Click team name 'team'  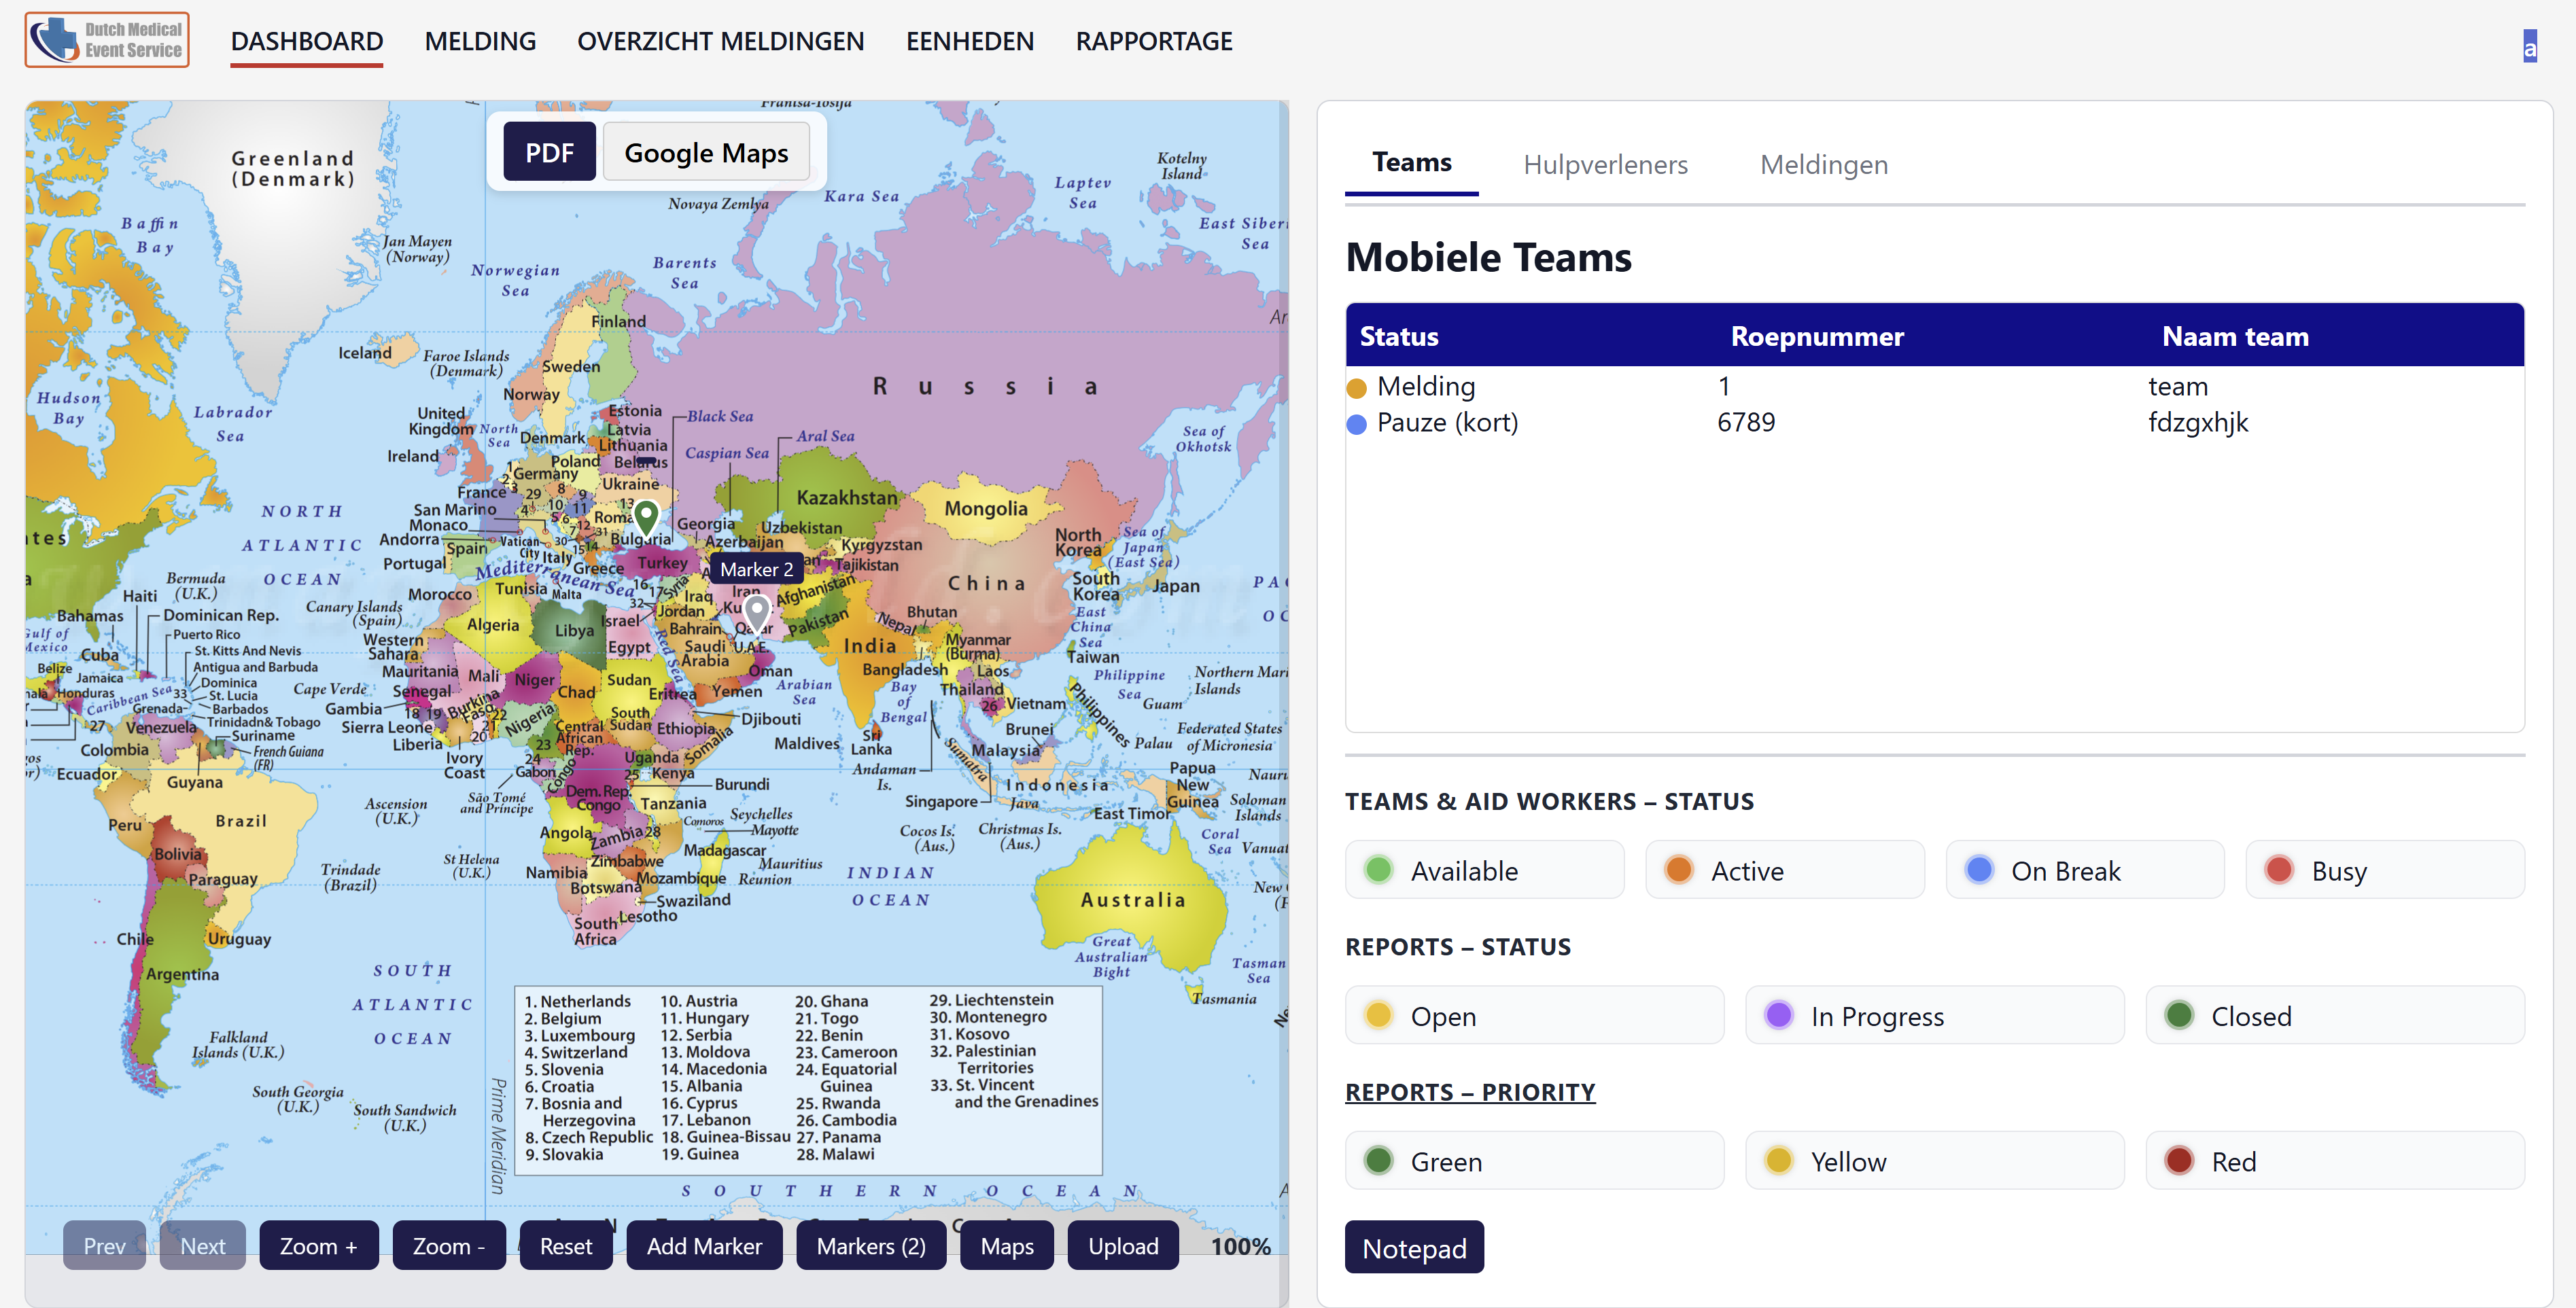click(x=2178, y=386)
